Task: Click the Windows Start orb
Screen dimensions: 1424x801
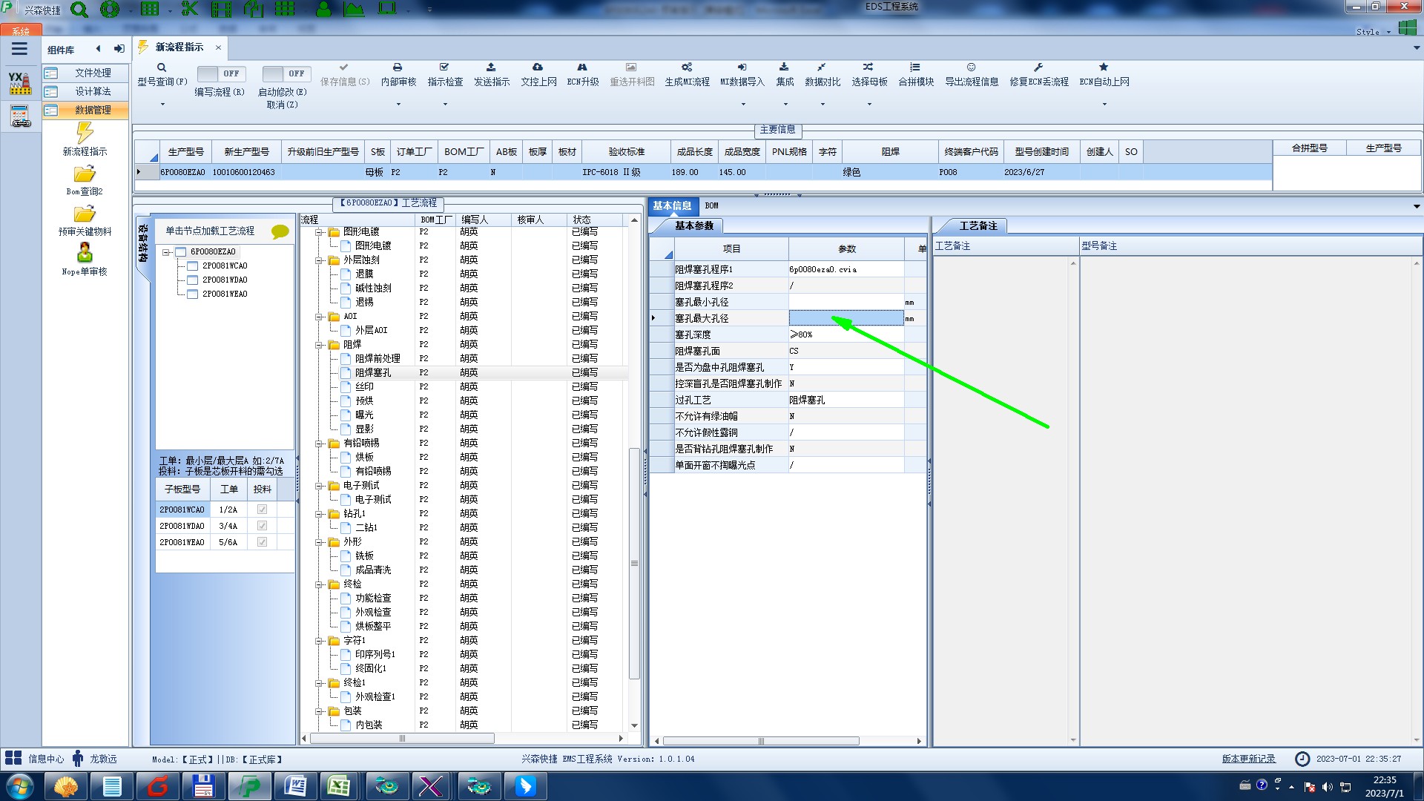Action: (19, 786)
